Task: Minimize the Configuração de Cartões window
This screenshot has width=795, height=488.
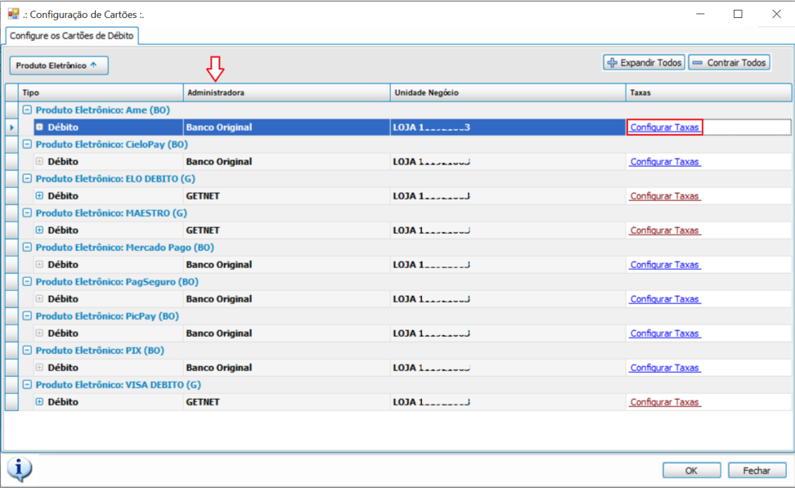Action: tap(700, 14)
